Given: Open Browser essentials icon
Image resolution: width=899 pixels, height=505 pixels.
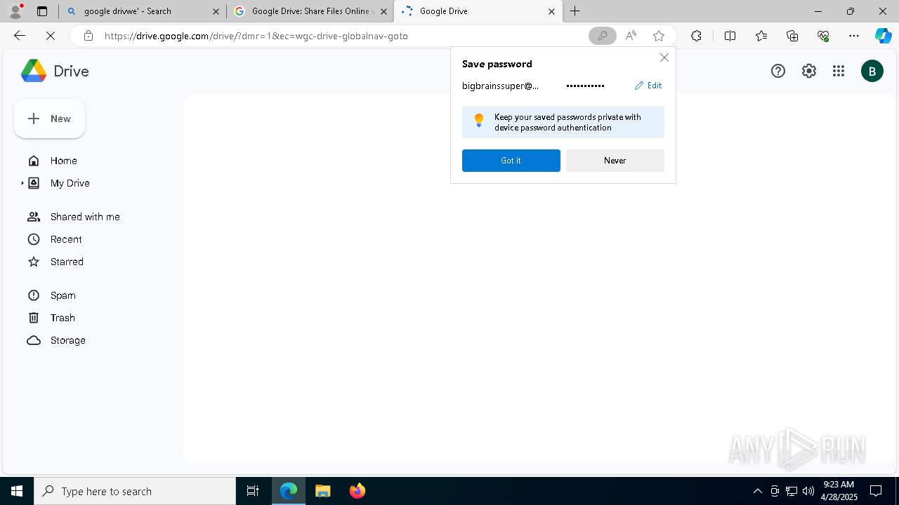Looking at the screenshot, I should click(823, 36).
